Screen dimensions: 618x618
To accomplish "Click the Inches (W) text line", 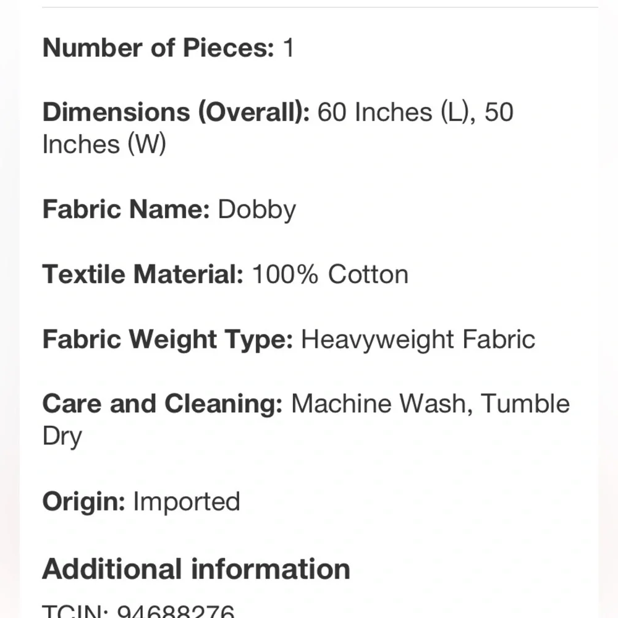I will click(x=104, y=144).
